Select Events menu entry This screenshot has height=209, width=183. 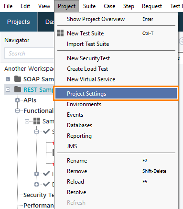pos(116,115)
